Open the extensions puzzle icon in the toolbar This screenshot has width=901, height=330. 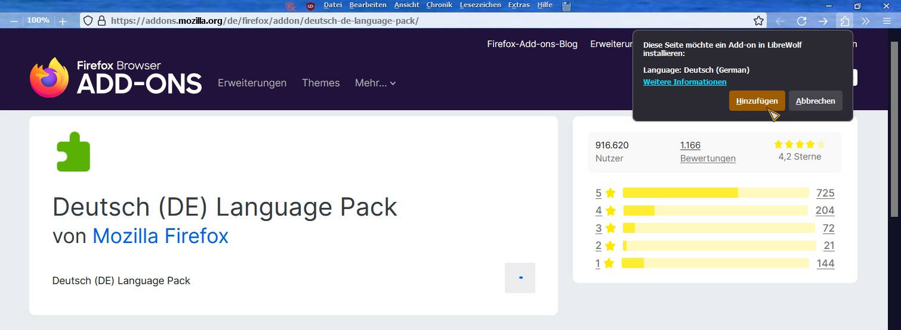[x=844, y=21]
